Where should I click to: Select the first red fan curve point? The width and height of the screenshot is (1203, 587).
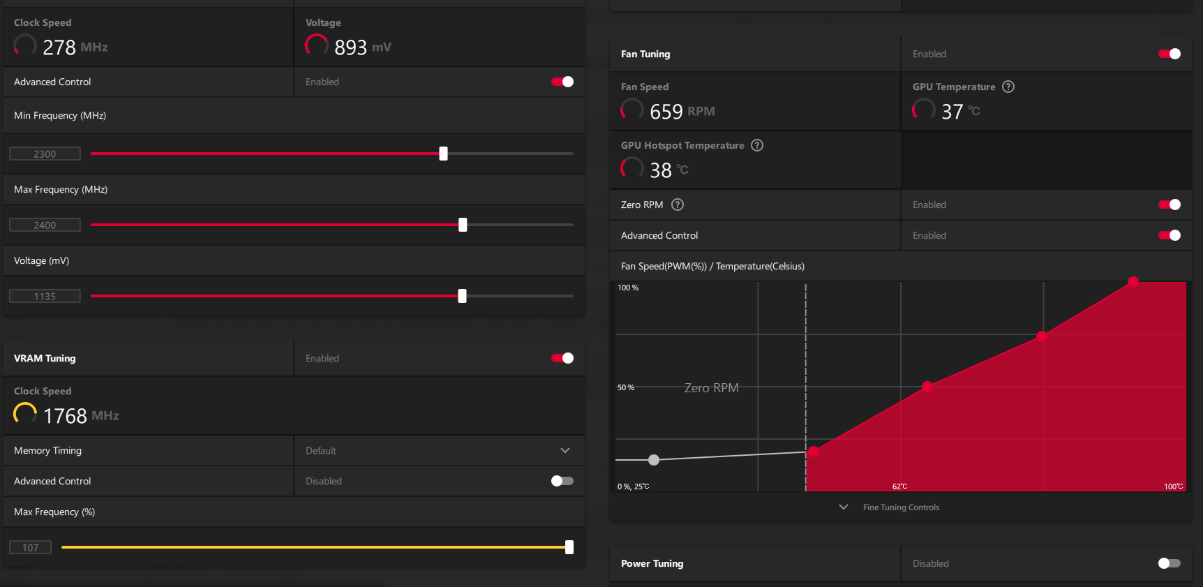tap(814, 452)
